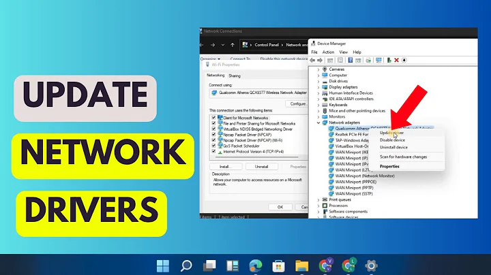Uncheck Client for Microsoft Networks
The width and height of the screenshot is (491, 275).
click(x=213, y=118)
